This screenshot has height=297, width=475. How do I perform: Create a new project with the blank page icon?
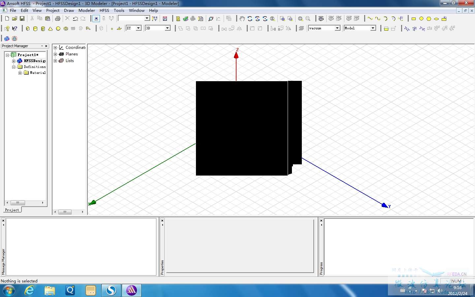click(x=7, y=18)
